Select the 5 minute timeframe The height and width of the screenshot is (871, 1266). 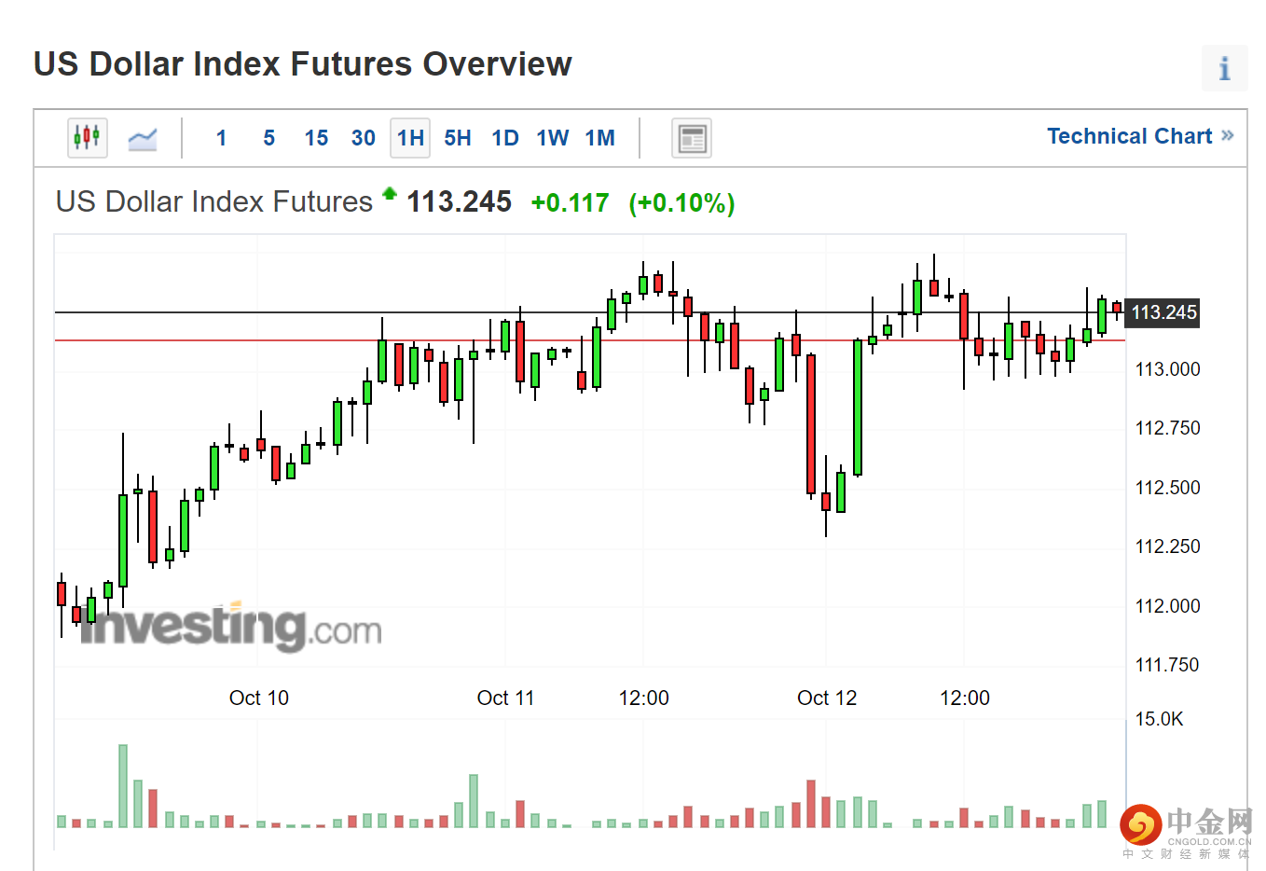268,138
